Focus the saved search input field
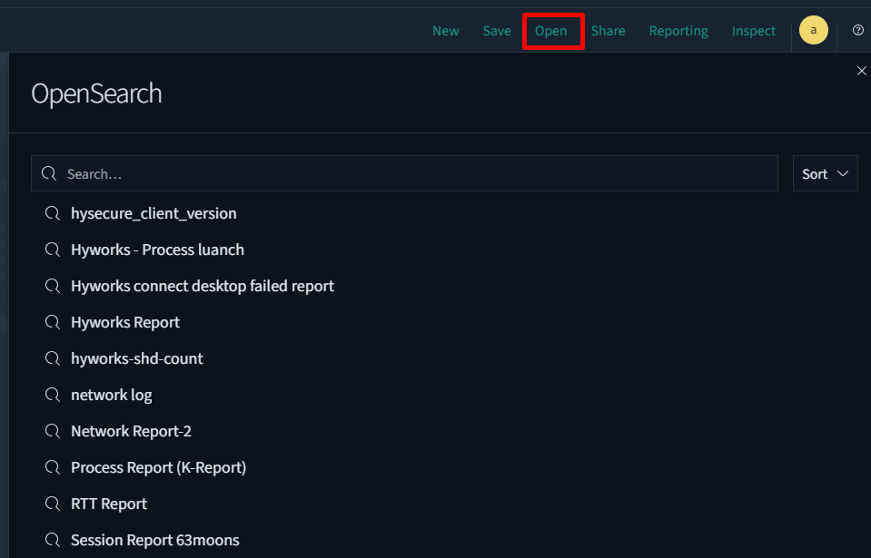 pos(418,173)
